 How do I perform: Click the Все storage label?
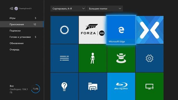coord(12,86)
